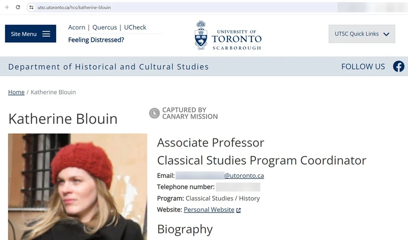The height and width of the screenshot is (240, 408).
Task: Open Department of Historical and Cultural Studies heading
Action: click(x=109, y=67)
